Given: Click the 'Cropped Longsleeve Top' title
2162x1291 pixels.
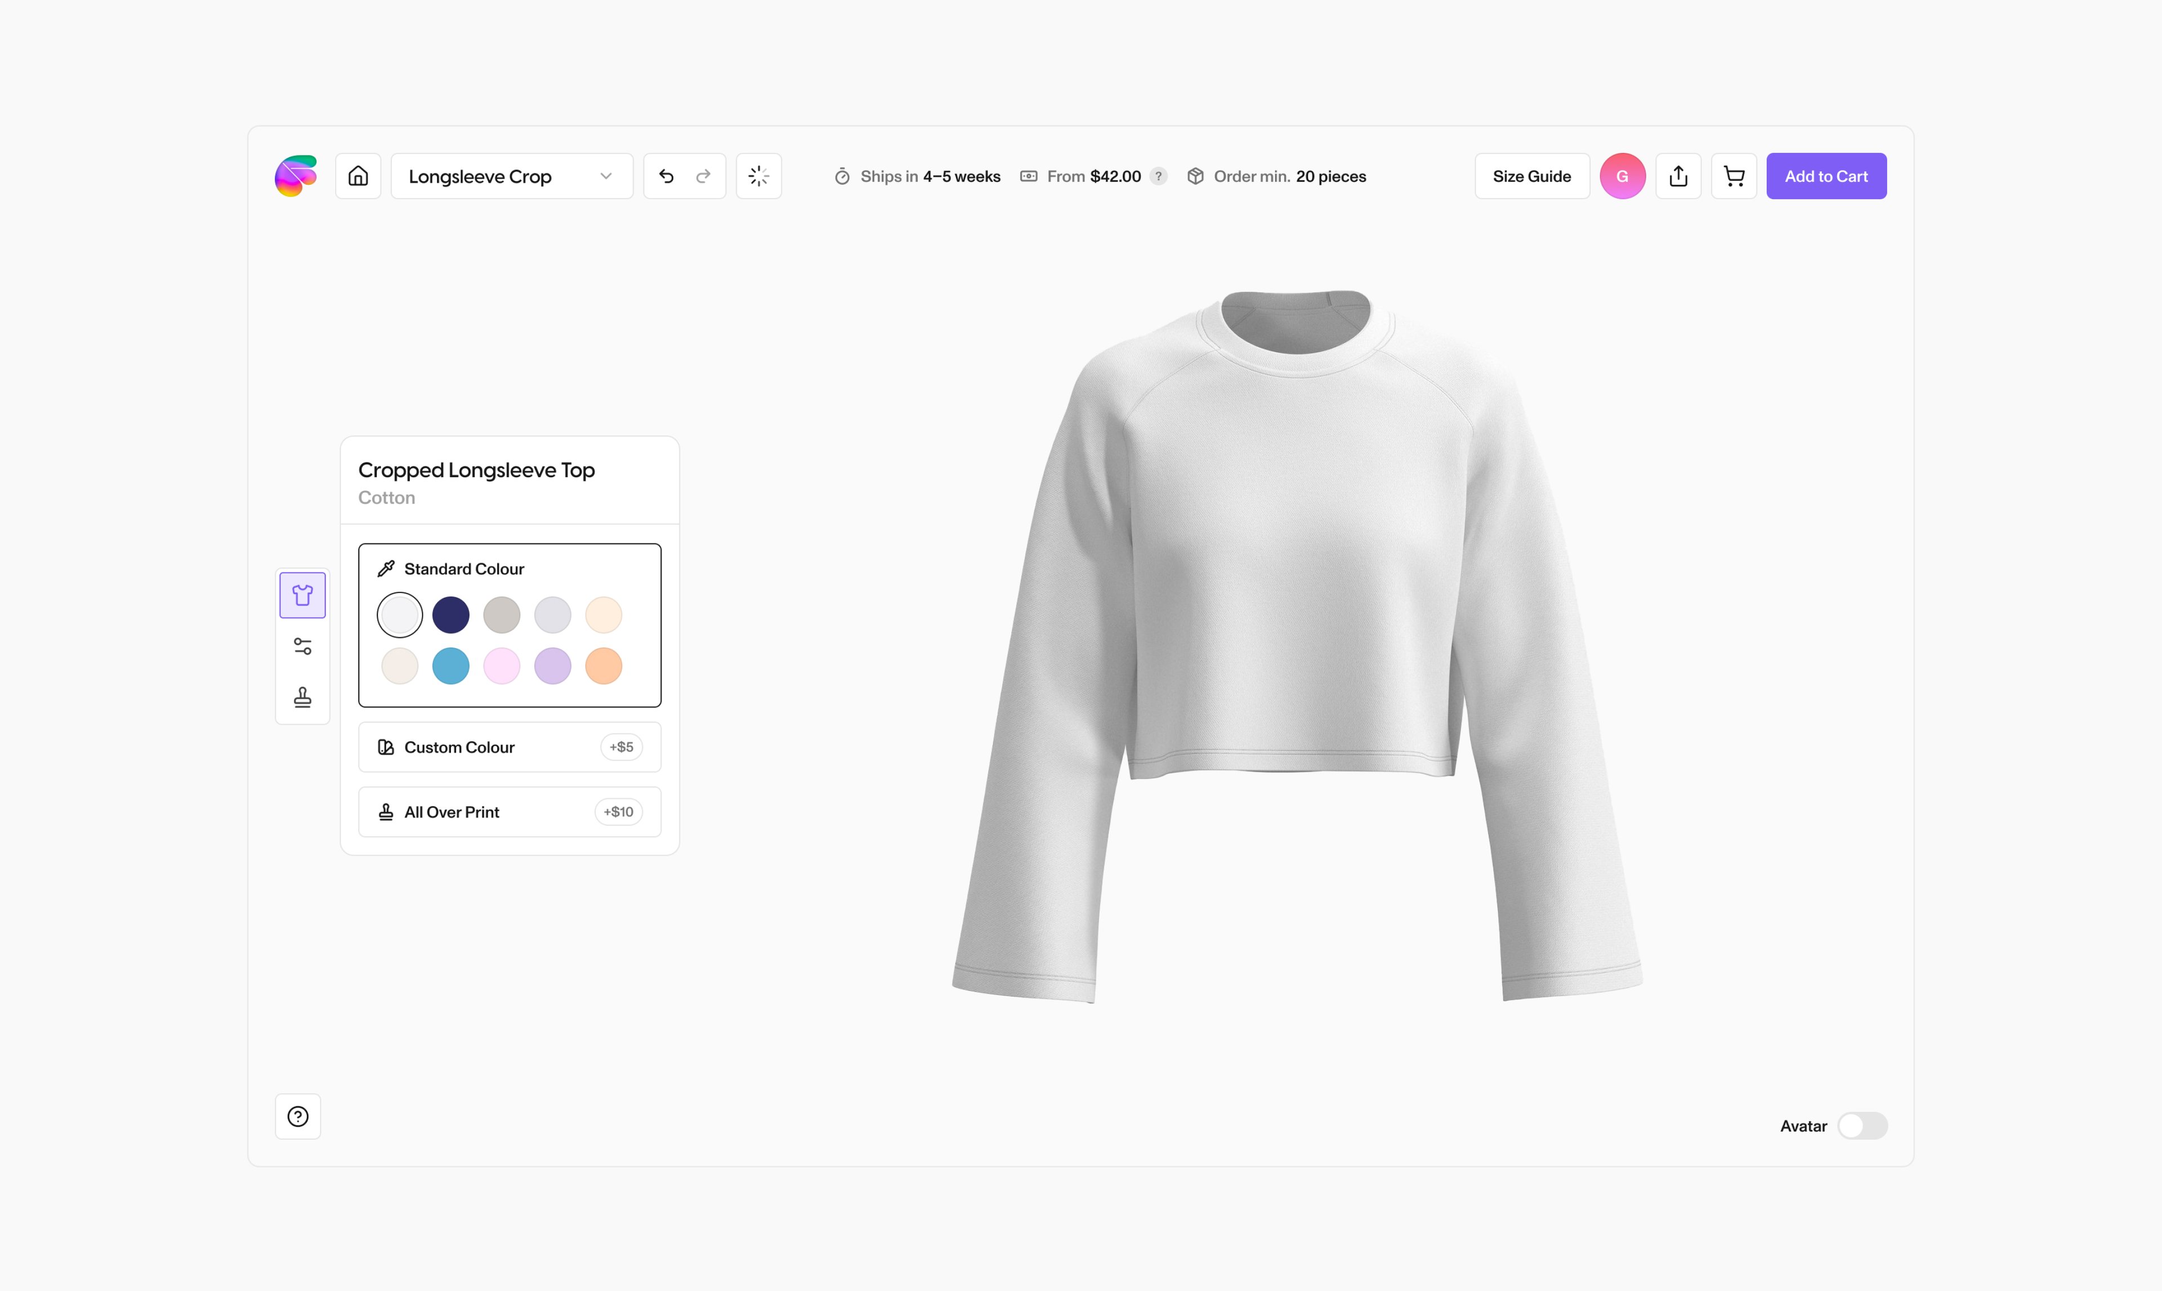Looking at the screenshot, I should tap(476, 470).
